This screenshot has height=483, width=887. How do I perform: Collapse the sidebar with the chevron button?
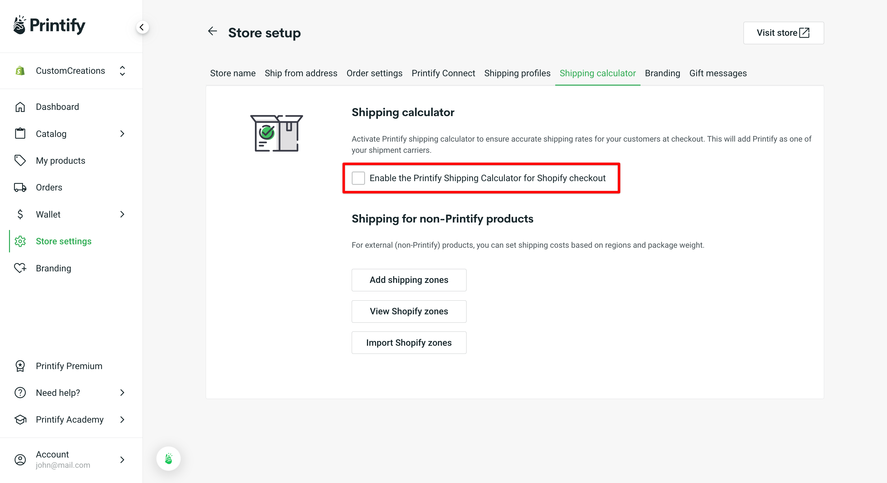point(143,27)
